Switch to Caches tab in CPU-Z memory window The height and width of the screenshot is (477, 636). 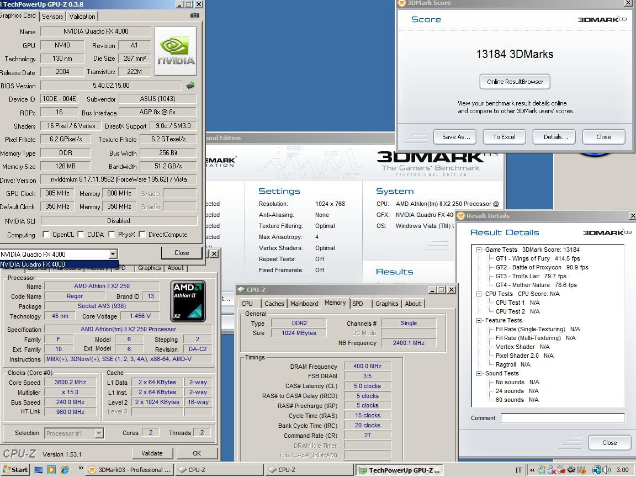coord(274,304)
